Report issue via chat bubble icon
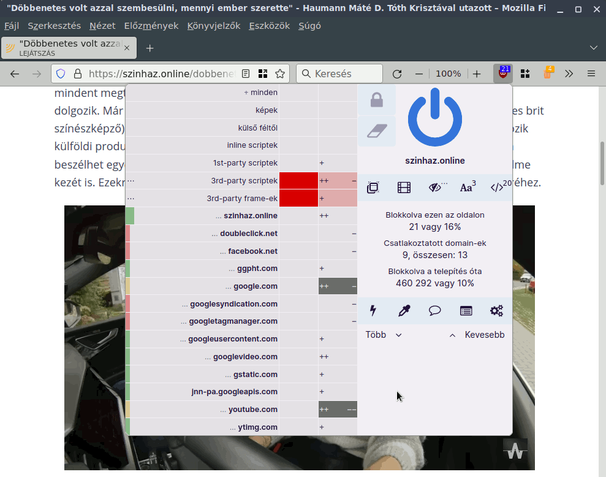 pyautogui.click(x=435, y=311)
